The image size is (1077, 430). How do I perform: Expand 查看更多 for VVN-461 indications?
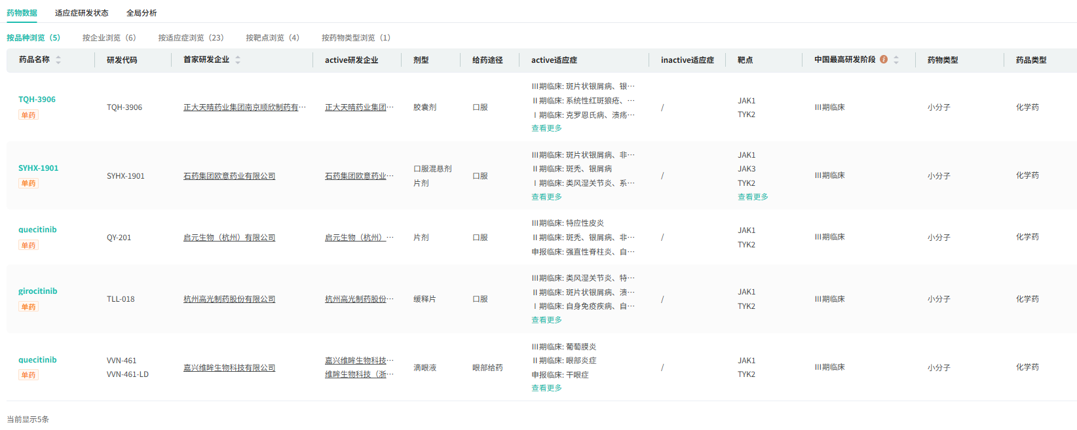(546, 388)
